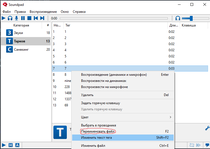
Task: Choose Задать горячую клавишу
Action: pos(123,103)
